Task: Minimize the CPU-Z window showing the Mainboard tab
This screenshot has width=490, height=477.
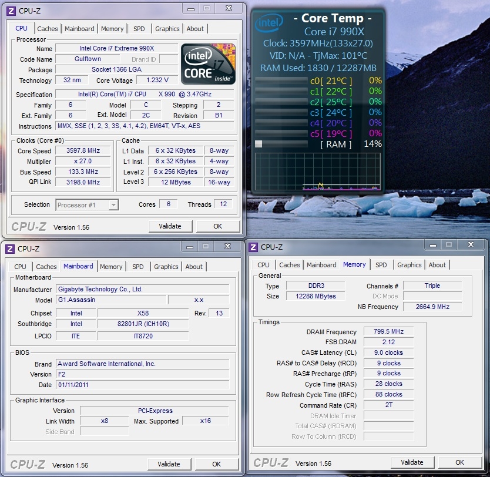Action: (189, 247)
